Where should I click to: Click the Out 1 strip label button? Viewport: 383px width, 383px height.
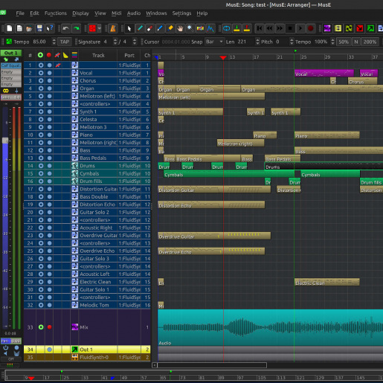point(11,53)
